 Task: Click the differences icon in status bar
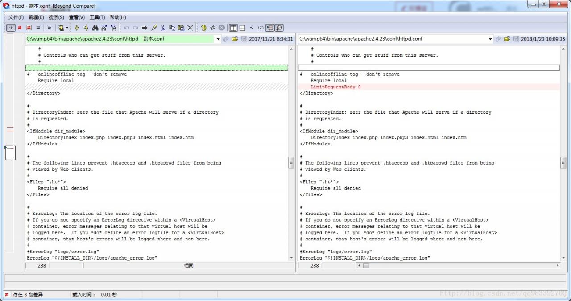point(7,294)
